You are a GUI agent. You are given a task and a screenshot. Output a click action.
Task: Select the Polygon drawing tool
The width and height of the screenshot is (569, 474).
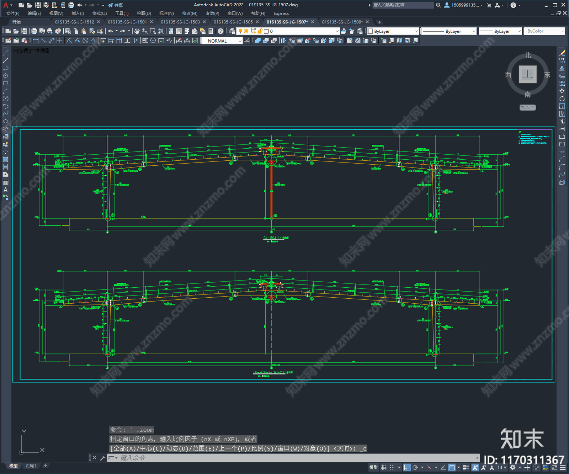[5, 76]
